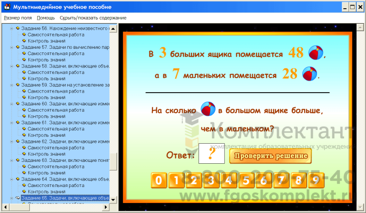Collapse the Задание 60 tree node
The image size is (366, 213).
tap(11, 104)
